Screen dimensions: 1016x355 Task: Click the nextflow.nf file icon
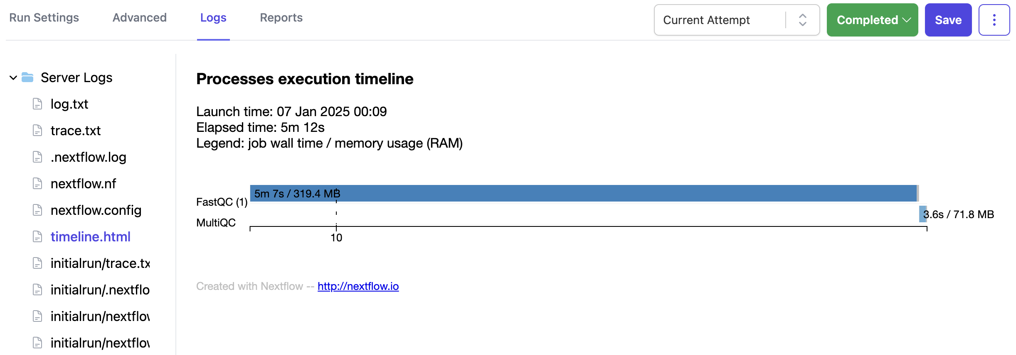tap(37, 183)
